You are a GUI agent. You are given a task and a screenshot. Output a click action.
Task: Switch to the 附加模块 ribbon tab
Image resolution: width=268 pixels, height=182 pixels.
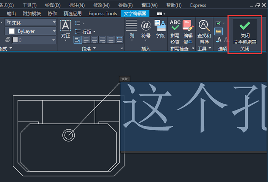coord(32,13)
